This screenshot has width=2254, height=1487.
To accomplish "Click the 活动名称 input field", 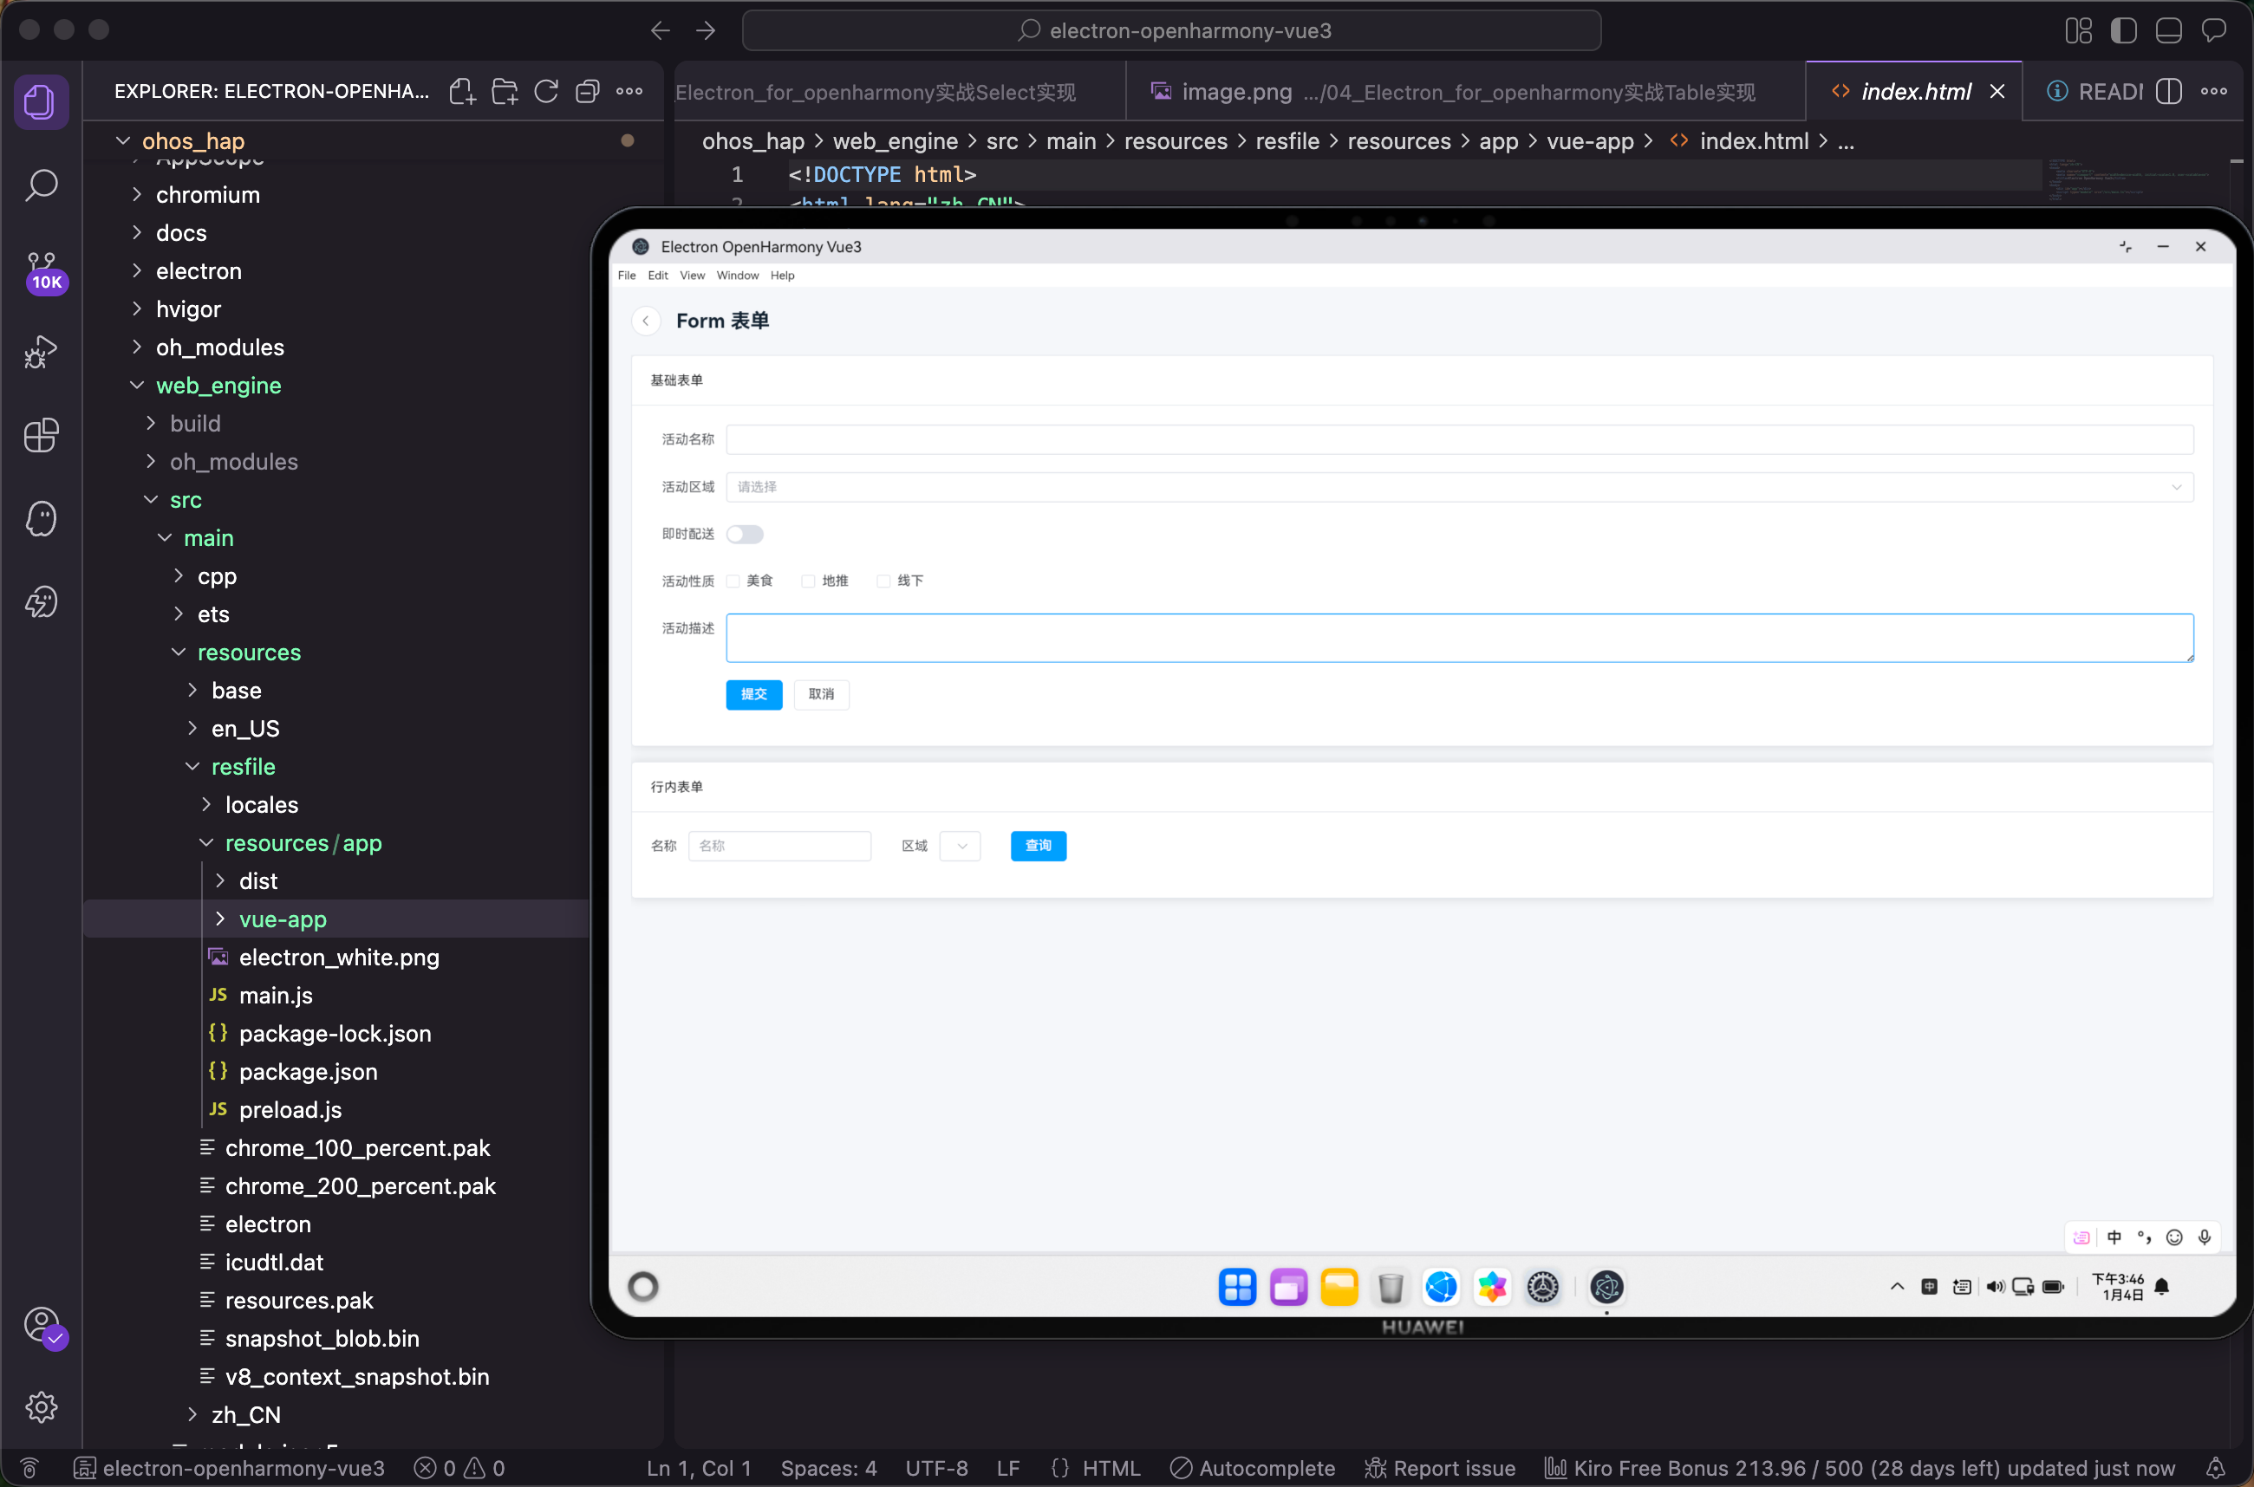I will (x=1458, y=439).
